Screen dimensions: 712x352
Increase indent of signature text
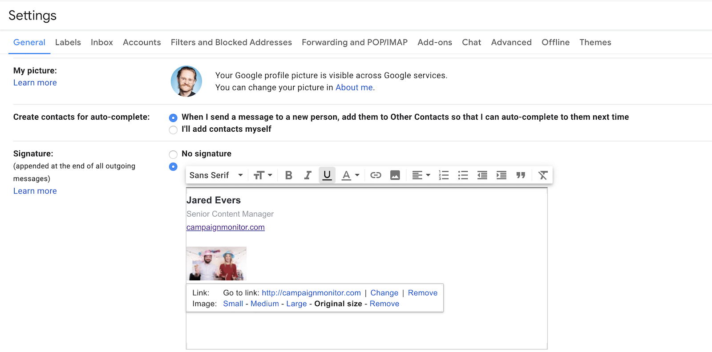pos(501,175)
